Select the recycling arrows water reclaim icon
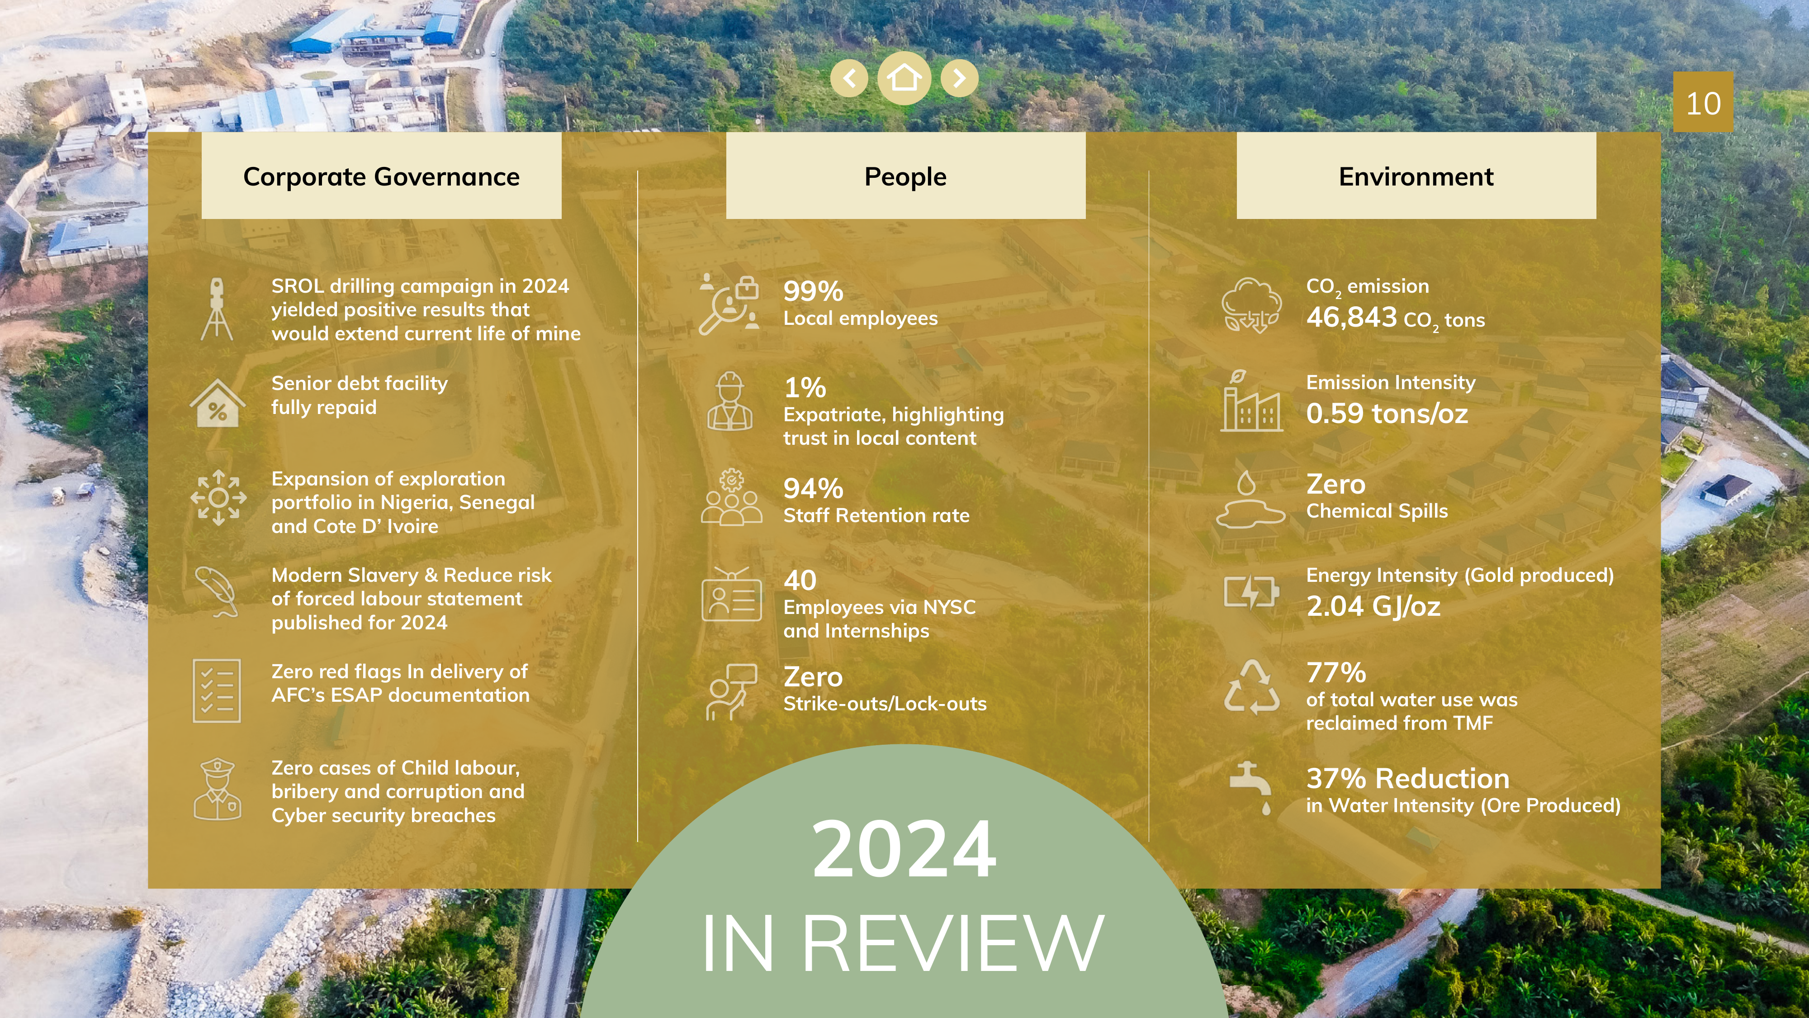This screenshot has height=1018, width=1809. click(1251, 687)
